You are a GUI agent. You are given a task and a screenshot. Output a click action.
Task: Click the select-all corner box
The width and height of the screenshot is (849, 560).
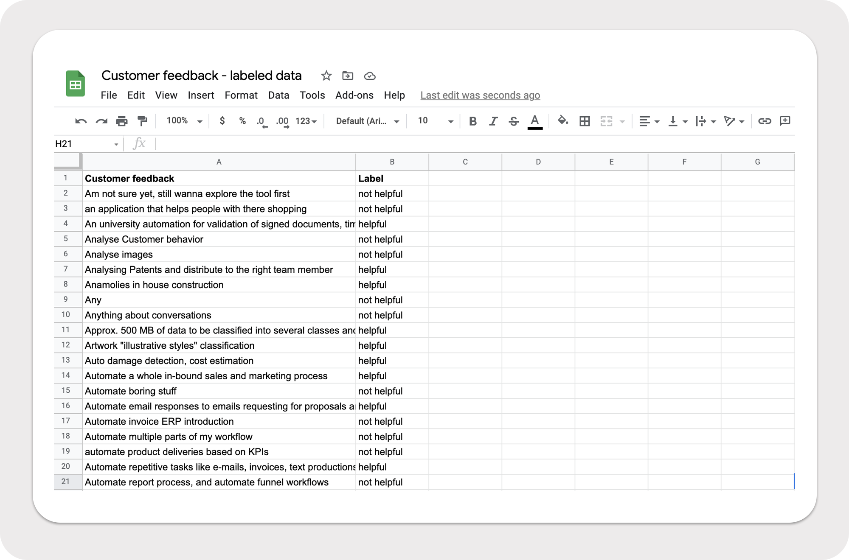(x=67, y=162)
